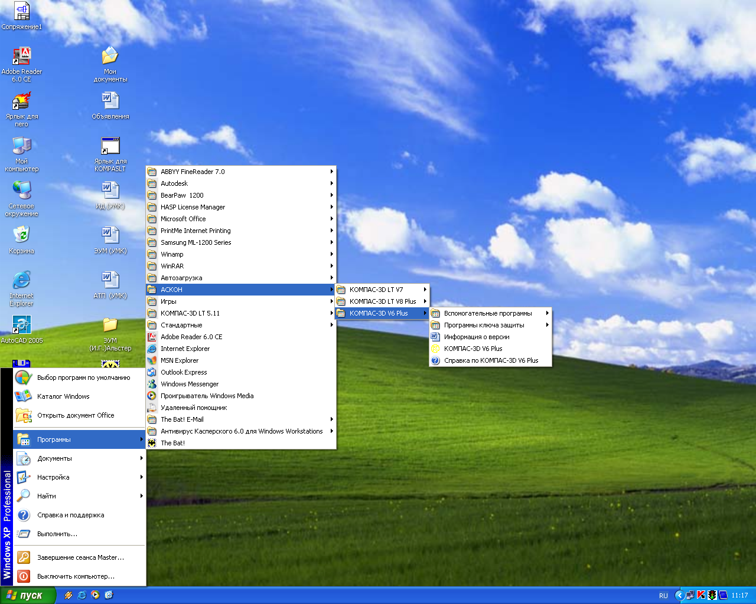756x604 pixels.
Task: Click Выполнить... in Start menu
Action: [79, 534]
